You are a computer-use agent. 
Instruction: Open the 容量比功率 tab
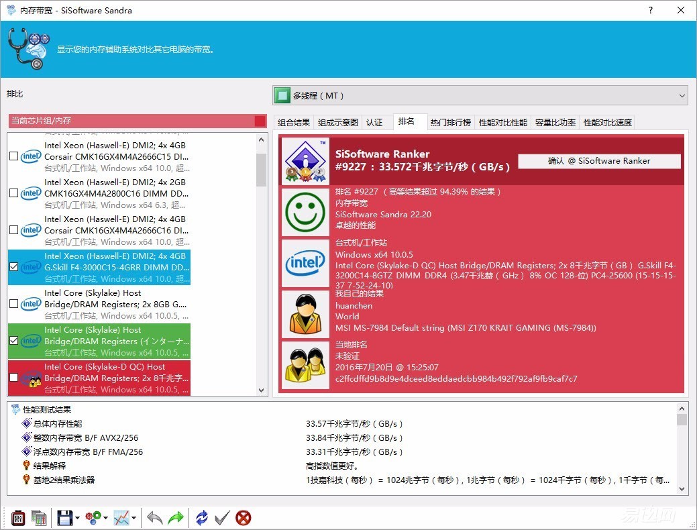click(x=555, y=122)
